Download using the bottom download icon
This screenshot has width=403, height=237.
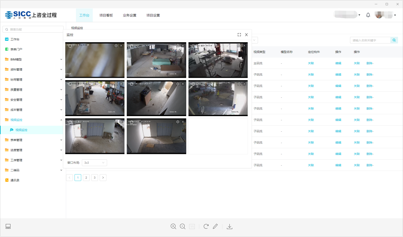click(230, 227)
